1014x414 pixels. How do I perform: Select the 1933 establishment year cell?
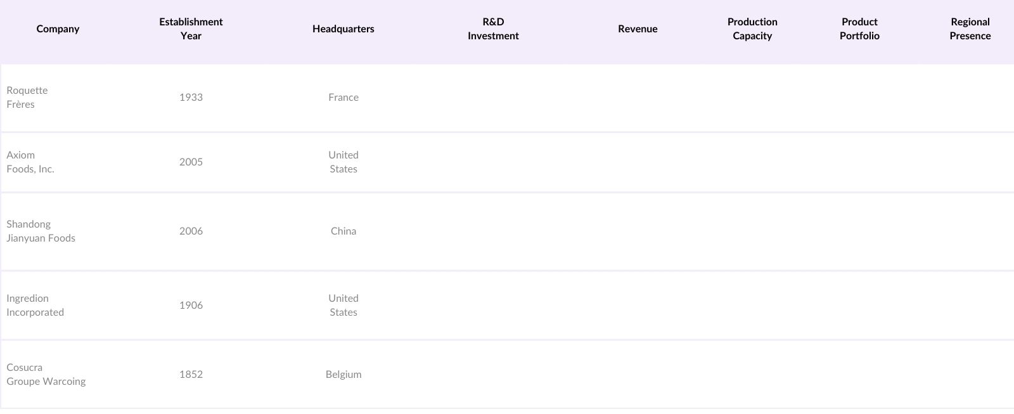click(x=191, y=98)
